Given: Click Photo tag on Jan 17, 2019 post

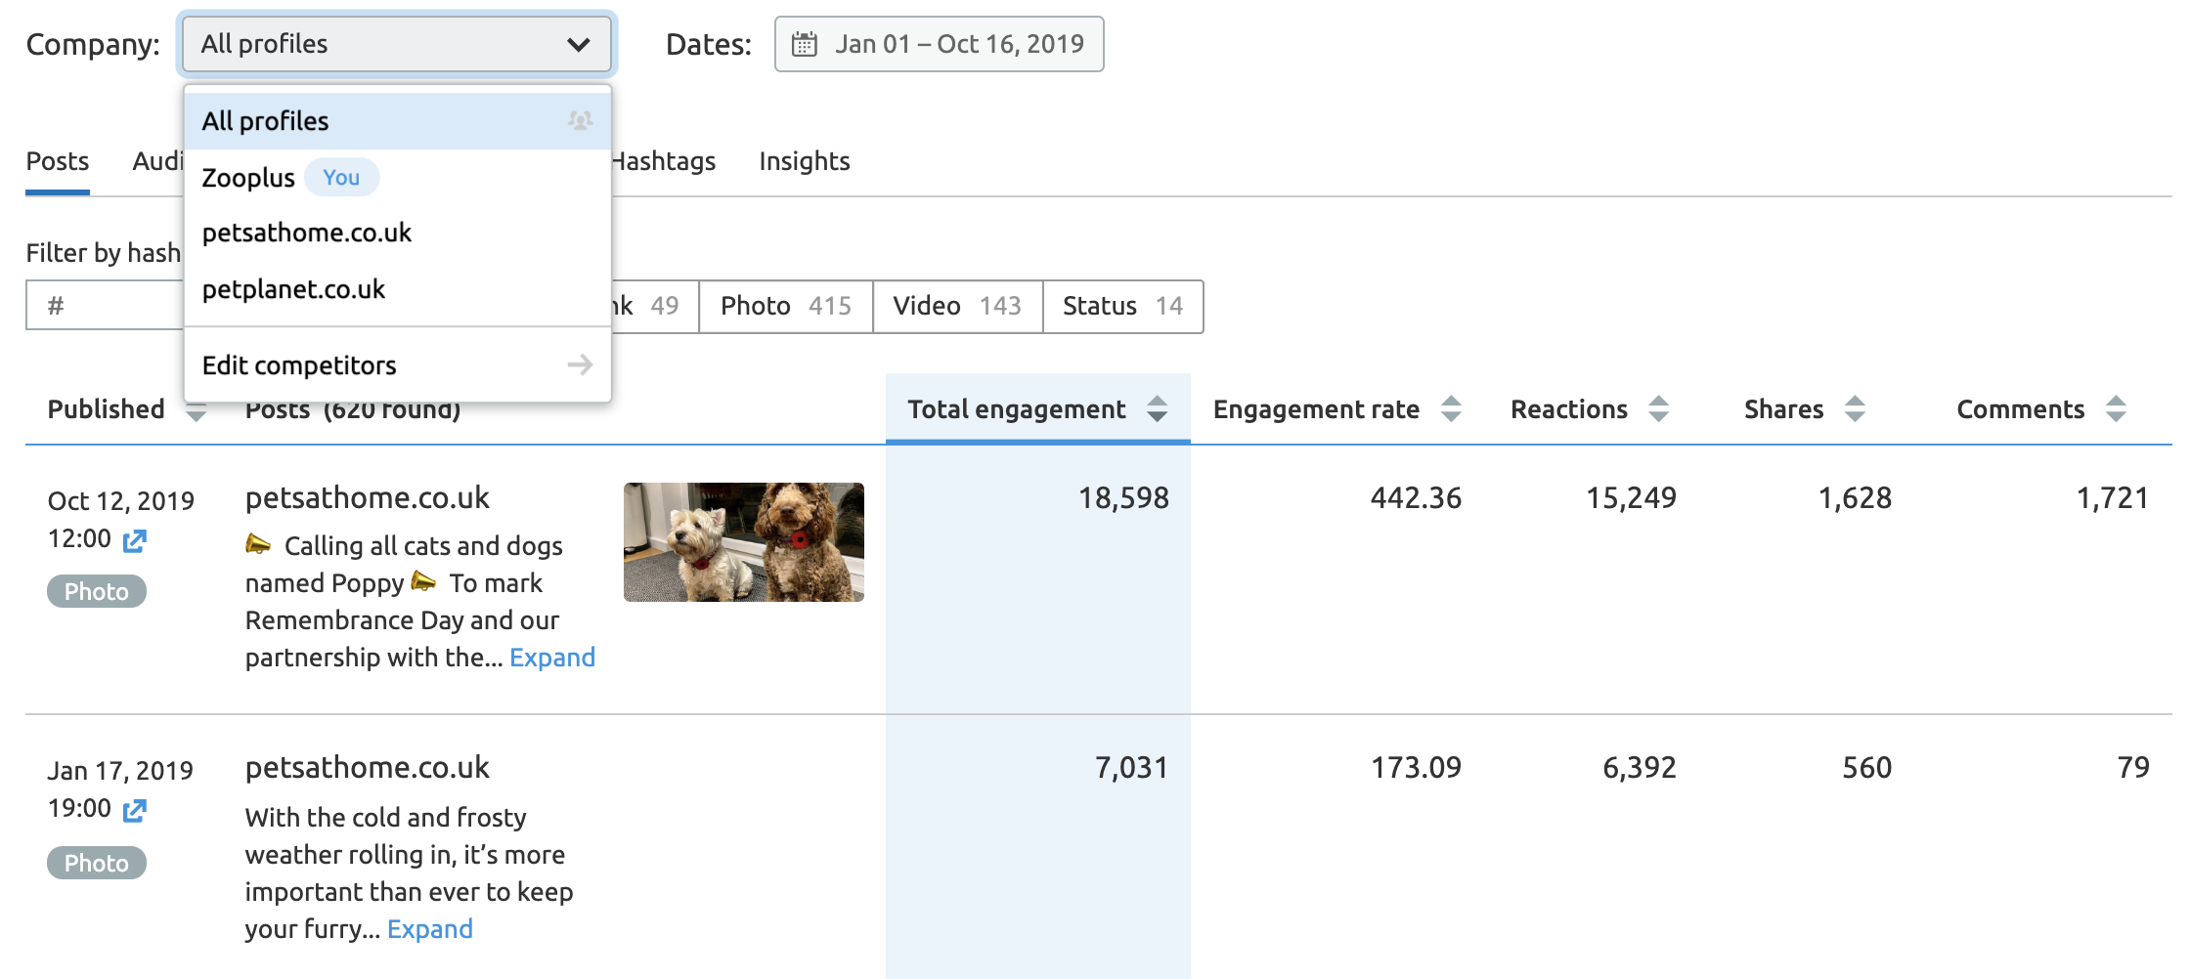Looking at the screenshot, I should point(97,863).
